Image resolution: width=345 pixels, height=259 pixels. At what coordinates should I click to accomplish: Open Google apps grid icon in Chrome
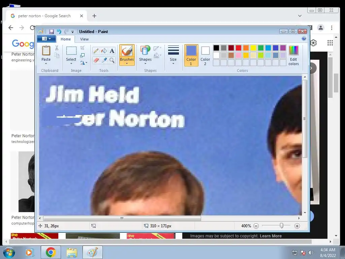tap(330, 43)
